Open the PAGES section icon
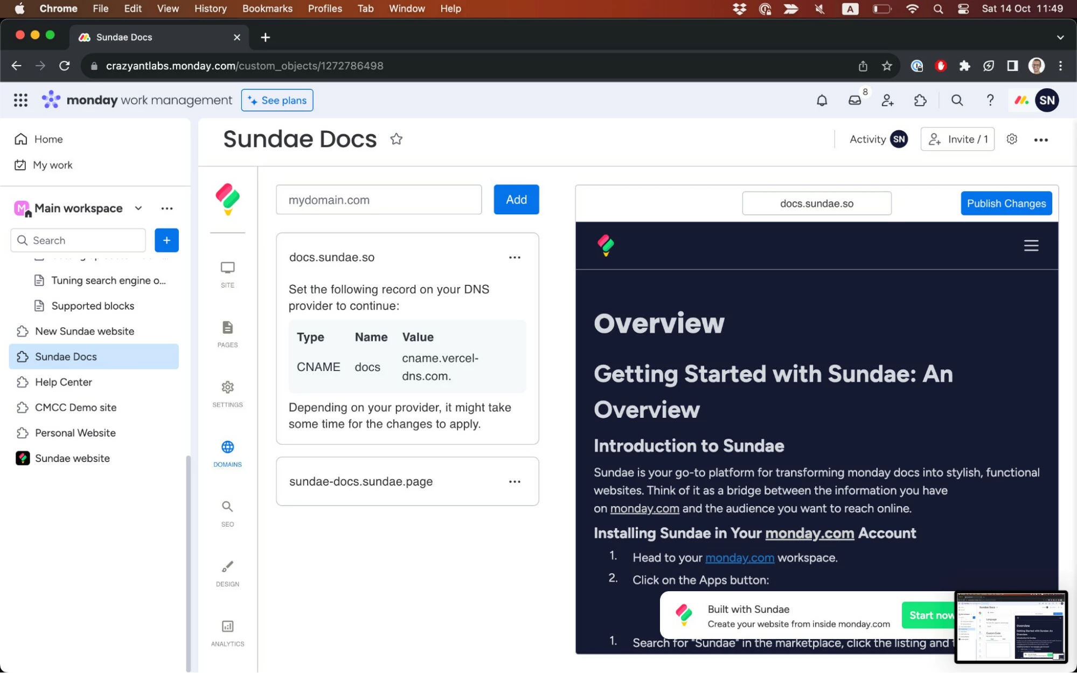The height and width of the screenshot is (673, 1077). click(227, 334)
